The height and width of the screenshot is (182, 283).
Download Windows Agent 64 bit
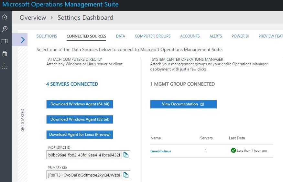80,104
